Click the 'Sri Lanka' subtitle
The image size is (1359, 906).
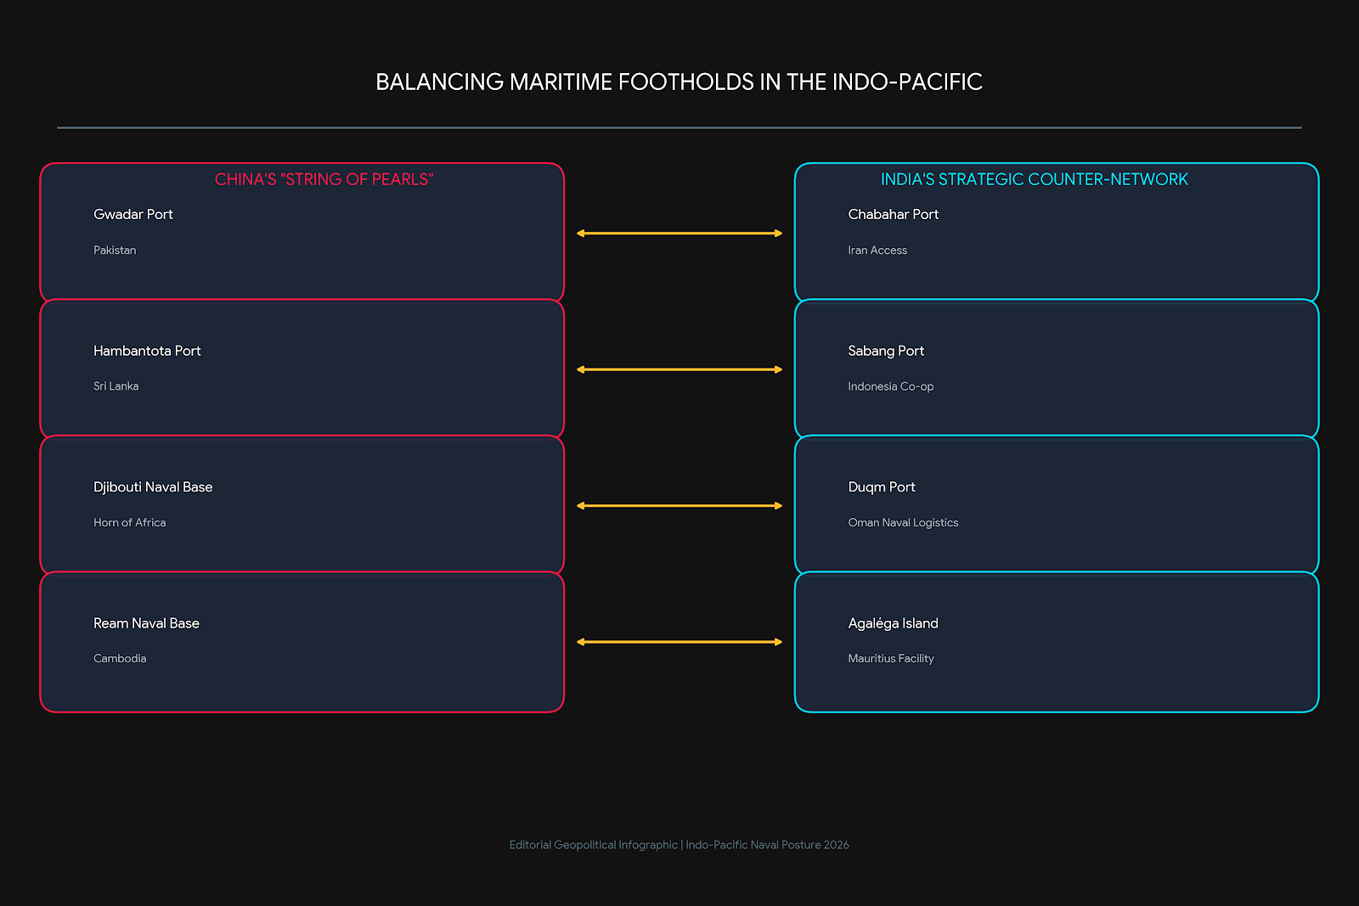(x=116, y=386)
